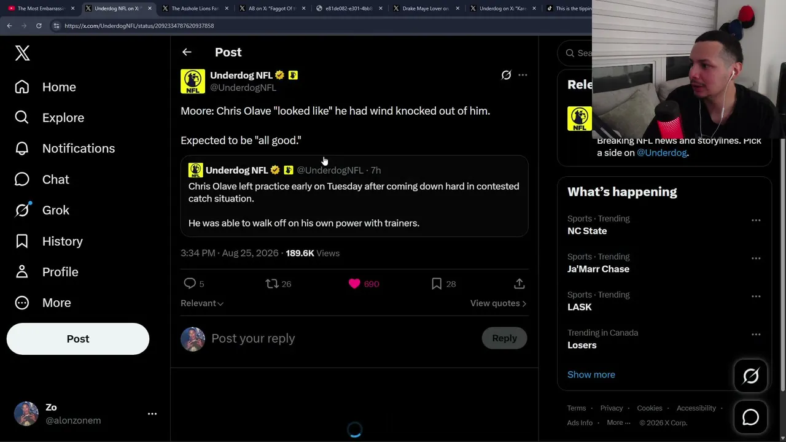Click the post timestamp 3:34 PM Aug 25, 2026

pyautogui.click(x=229, y=253)
